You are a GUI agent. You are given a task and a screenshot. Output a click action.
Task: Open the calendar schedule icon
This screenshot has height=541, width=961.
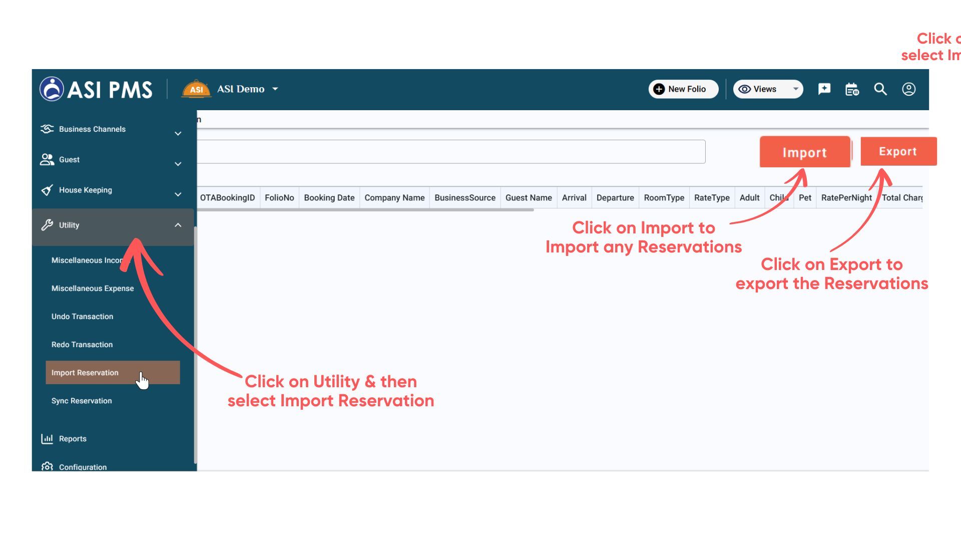[x=852, y=89]
